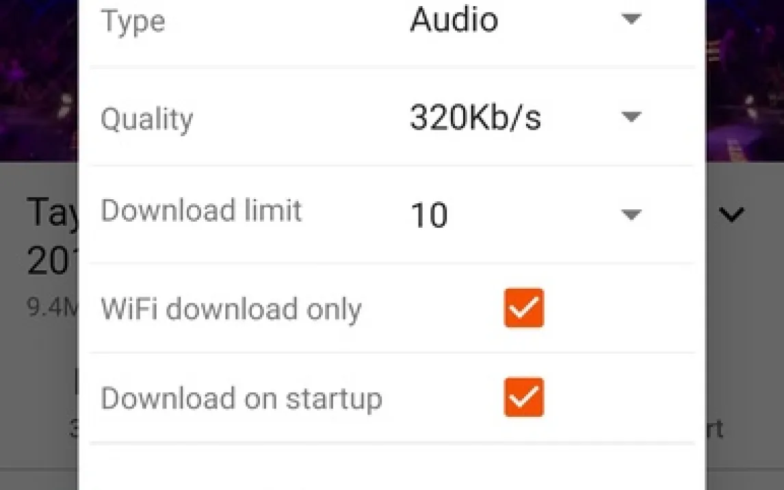The height and width of the screenshot is (490, 784).
Task: Click the video title starting with Tay
Action: pos(52,214)
